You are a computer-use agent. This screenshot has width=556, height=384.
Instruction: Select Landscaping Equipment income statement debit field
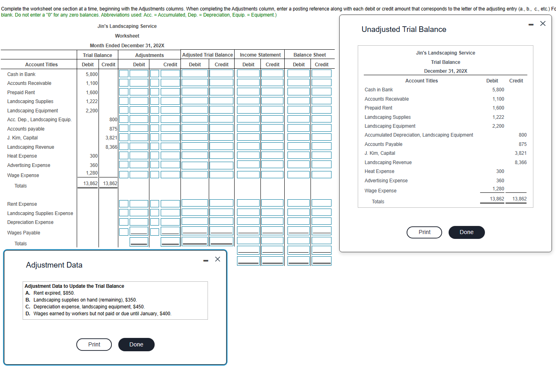[248, 110]
